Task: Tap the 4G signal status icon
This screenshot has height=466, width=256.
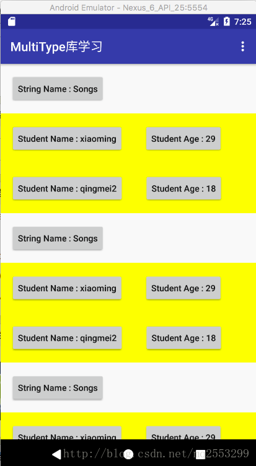Action: (x=213, y=22)
